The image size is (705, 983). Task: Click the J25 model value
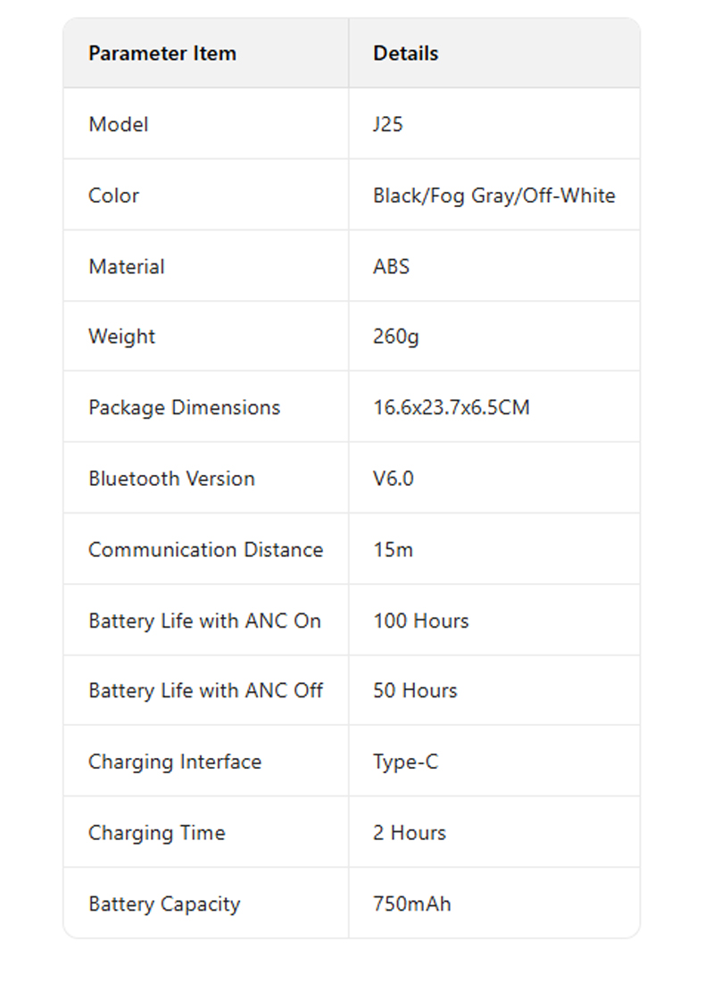387,124
